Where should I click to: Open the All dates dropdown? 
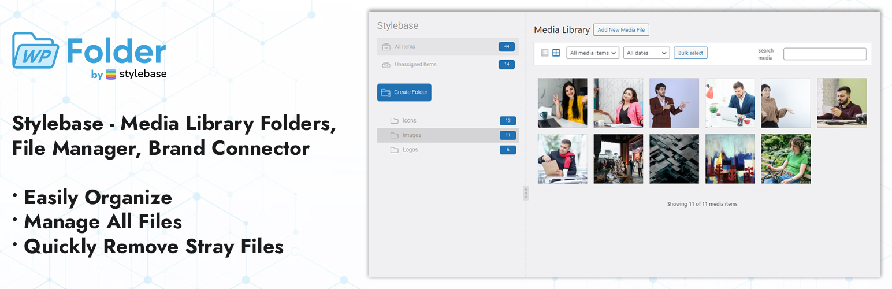click(x=646, y=53)
